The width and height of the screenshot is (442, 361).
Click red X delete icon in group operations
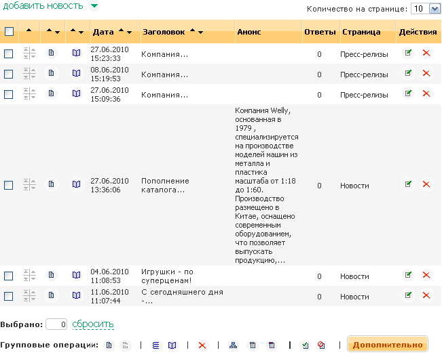pos(202,345)
